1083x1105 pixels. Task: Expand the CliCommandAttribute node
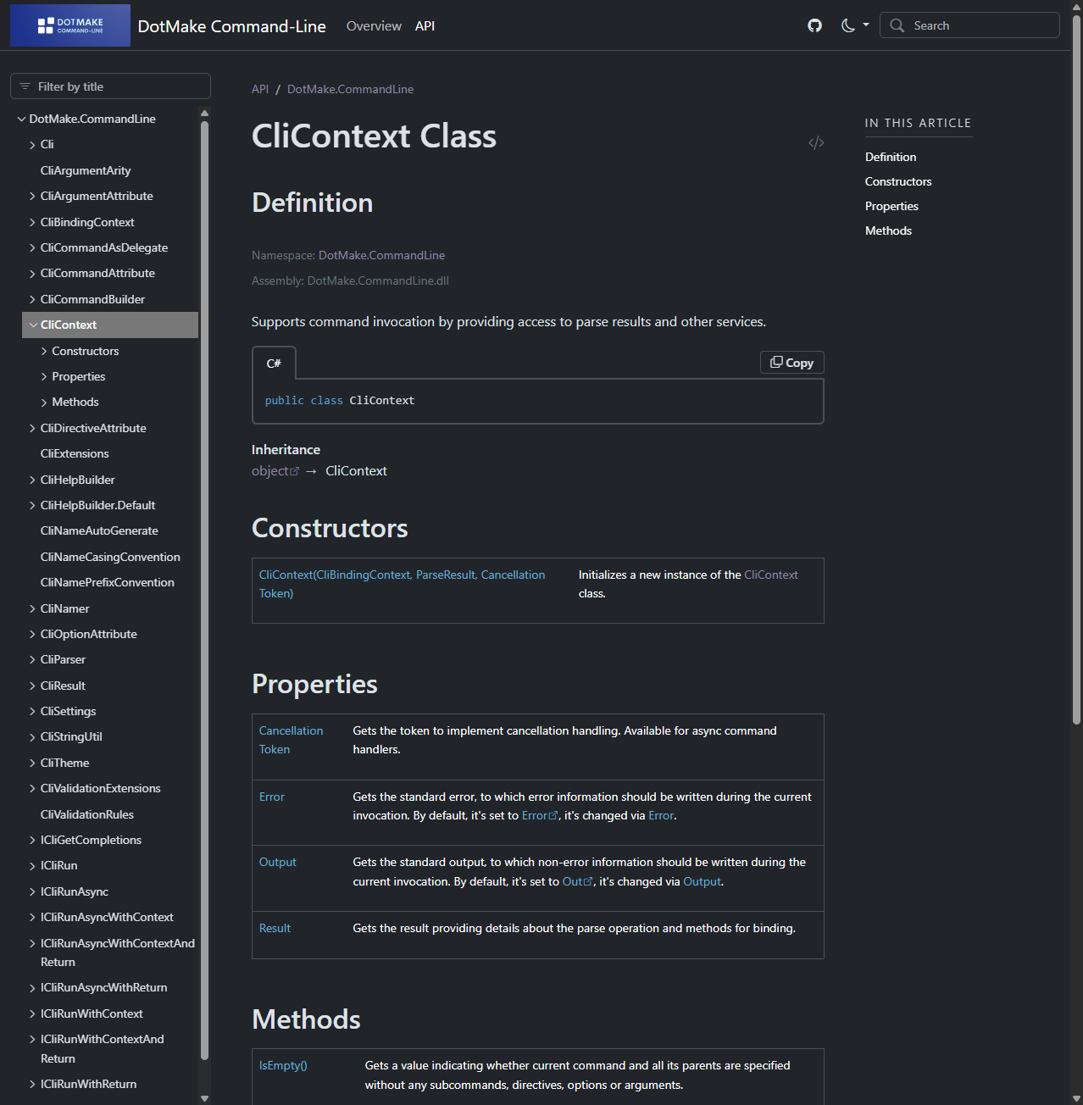(x=32, y=273)
